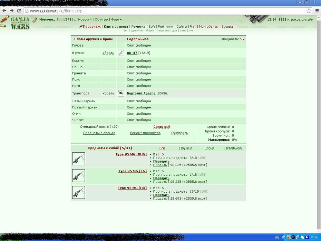This screenshot has height=241, width=321.
Task: Click the AK-47 weapon slot icon
Action: [121, 53]
